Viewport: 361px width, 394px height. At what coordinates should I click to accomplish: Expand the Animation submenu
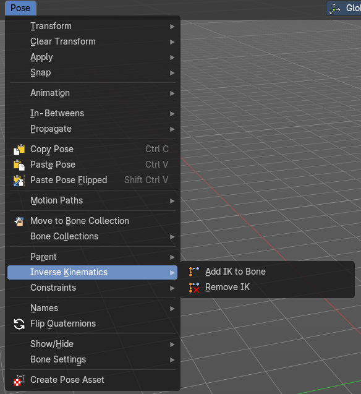tap(92, 93)
